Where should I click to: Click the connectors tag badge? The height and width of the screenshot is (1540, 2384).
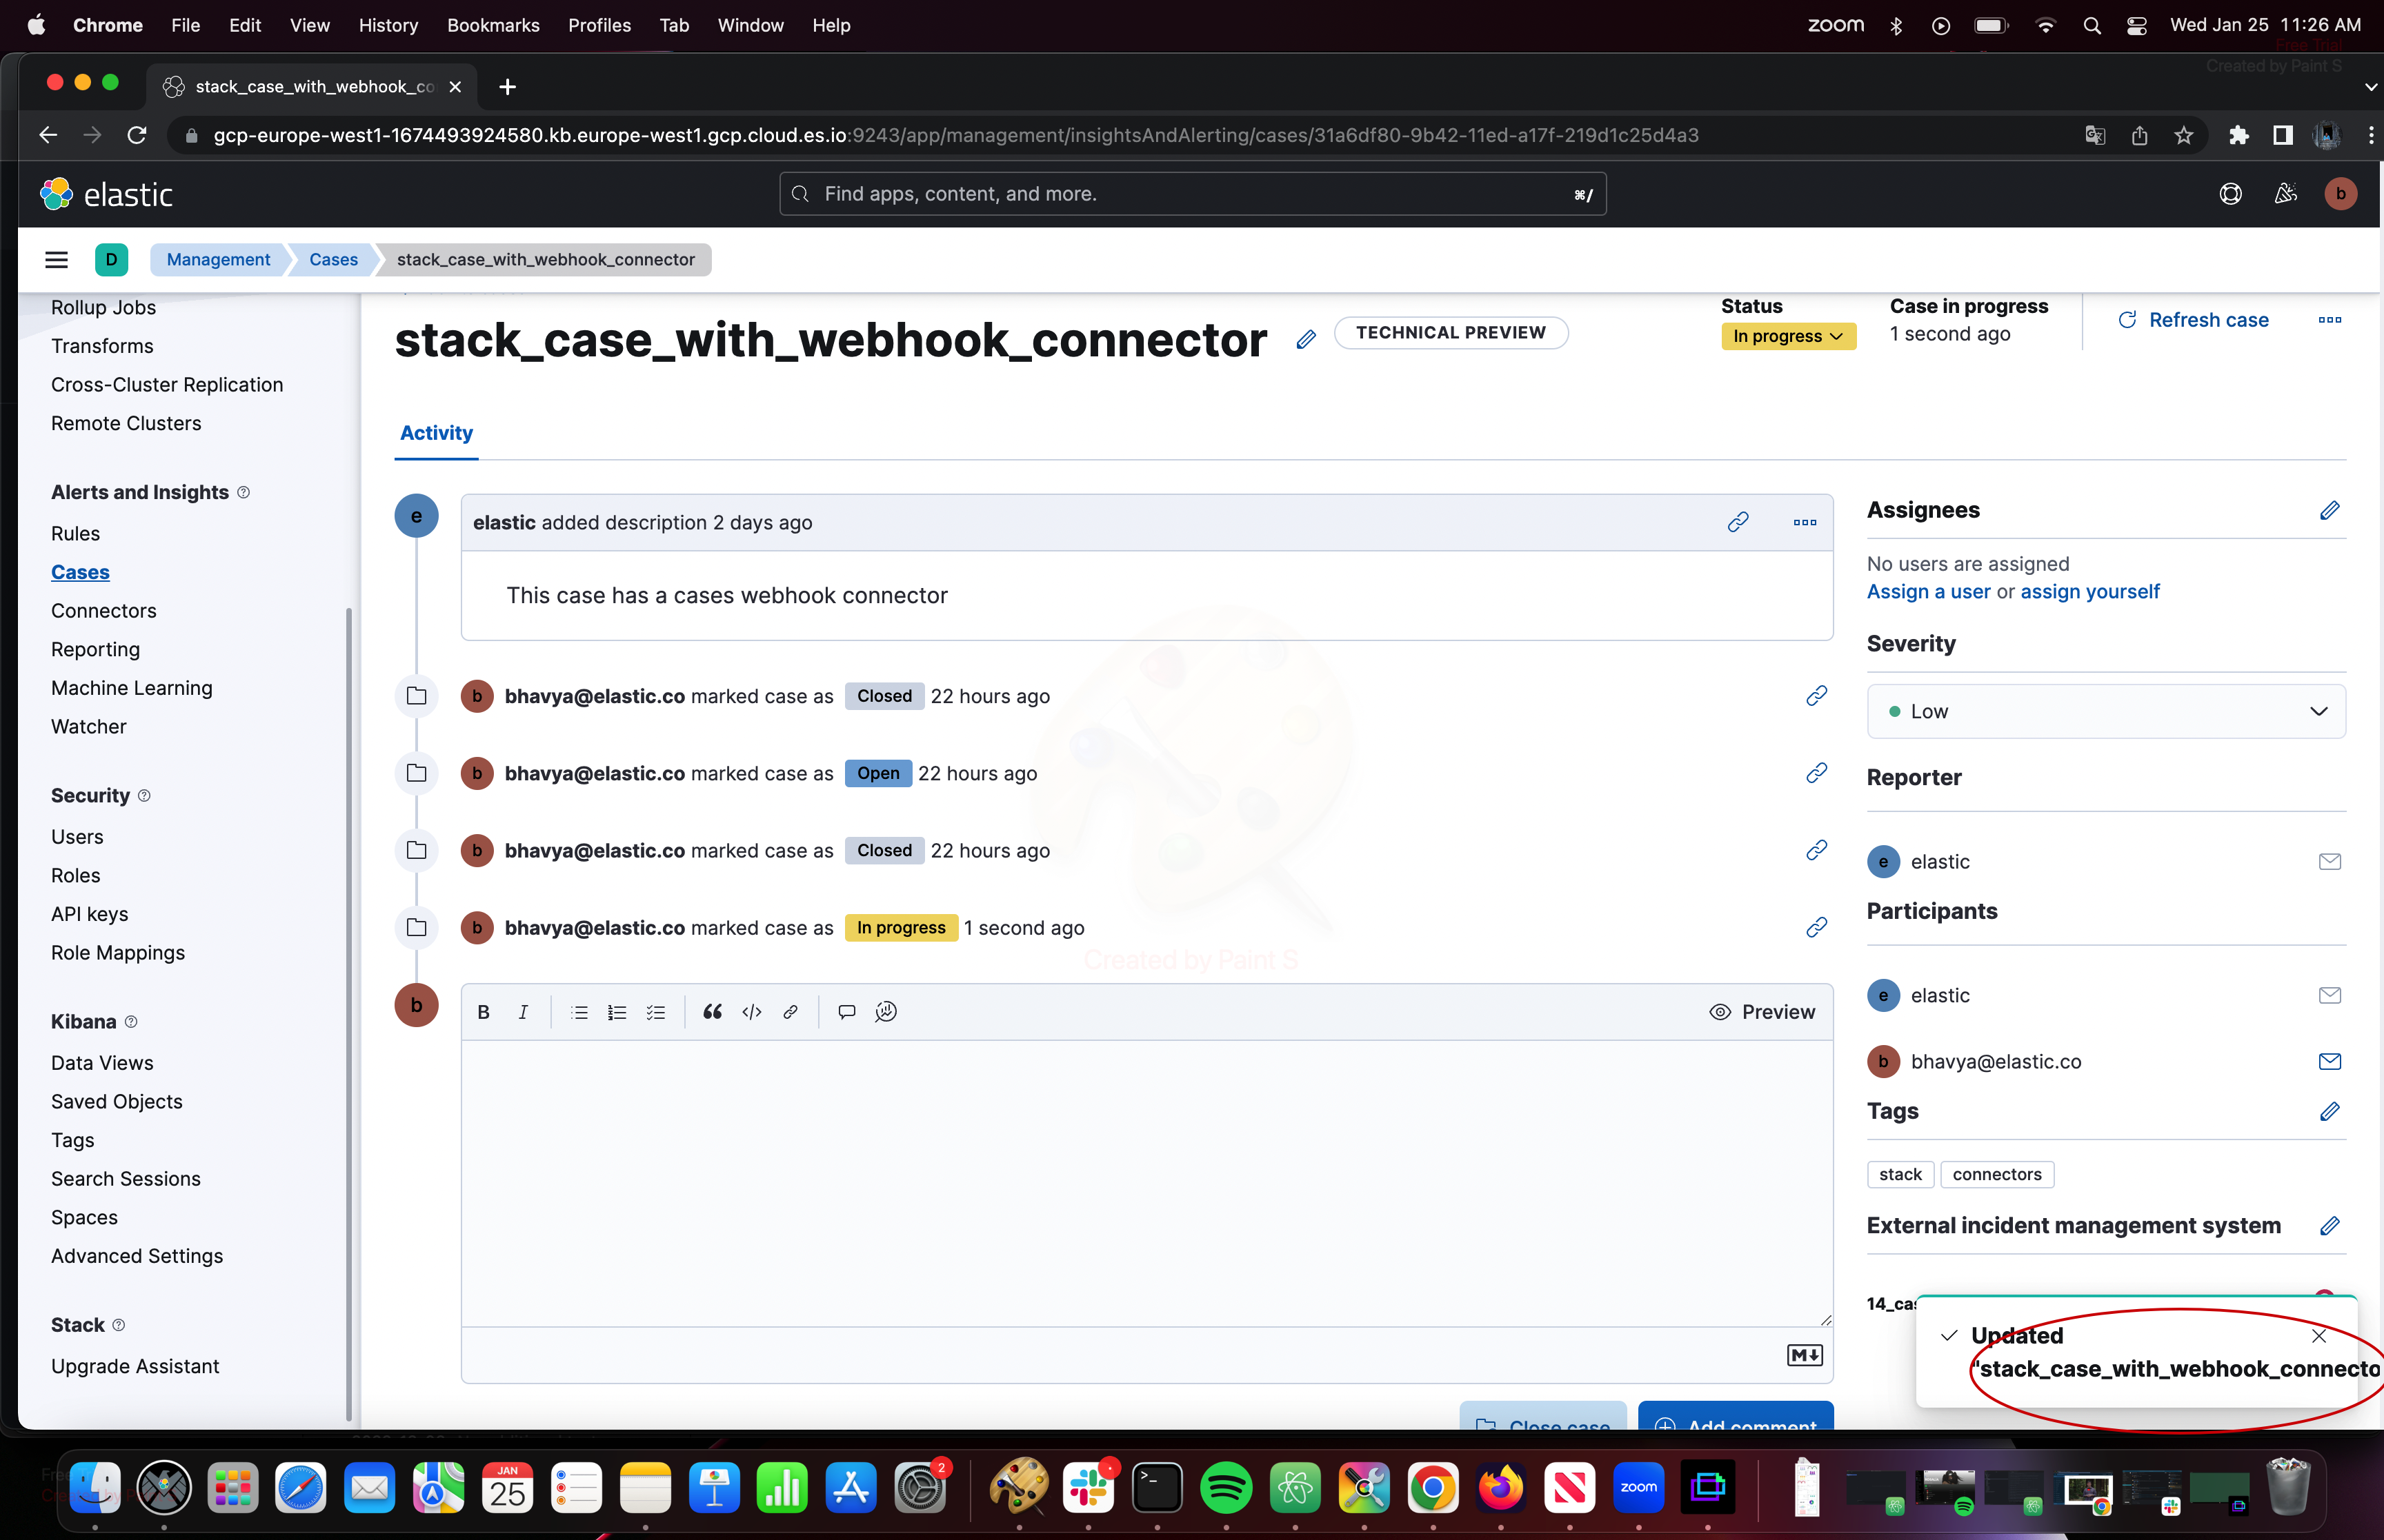coord(1997,1175)
